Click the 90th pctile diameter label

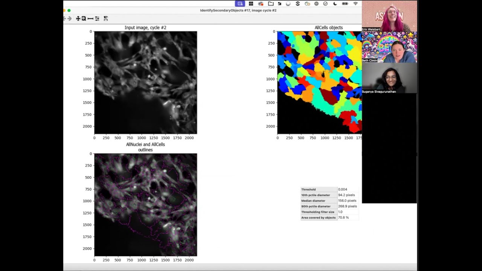[x=316, y=206]
